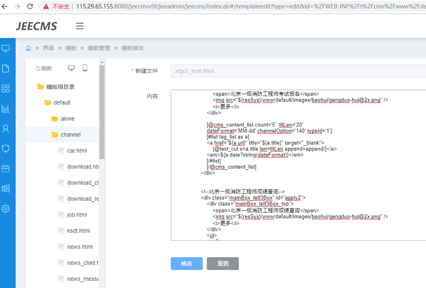Click 界面 in the breadcrumb

(48, 48)
